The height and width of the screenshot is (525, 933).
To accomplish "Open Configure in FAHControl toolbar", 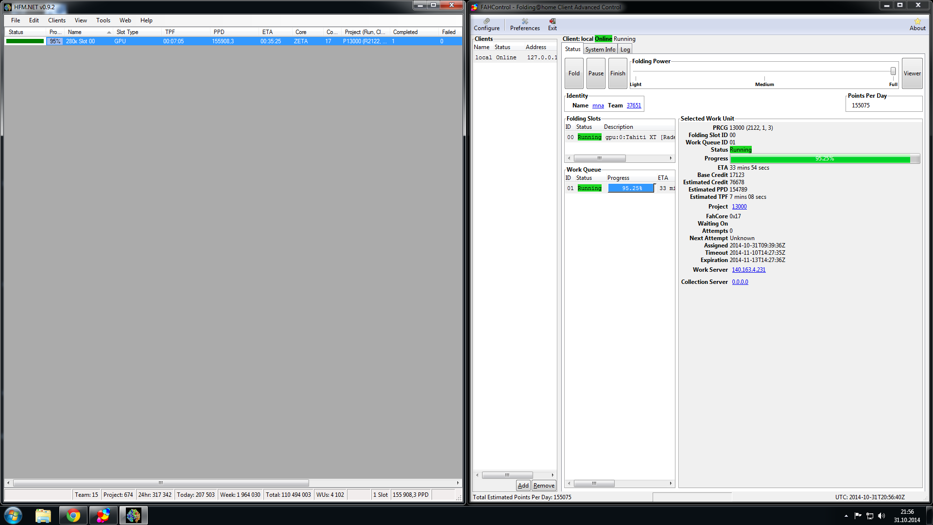I will click(x=486, y=24).
